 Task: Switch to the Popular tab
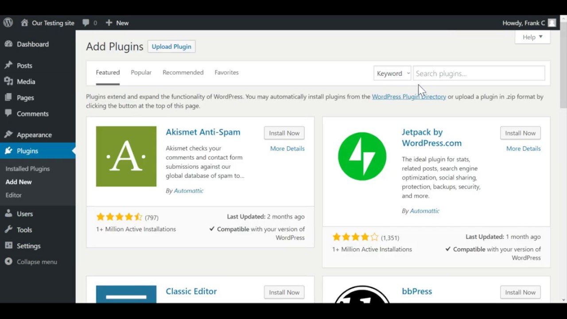coord(141,73)
